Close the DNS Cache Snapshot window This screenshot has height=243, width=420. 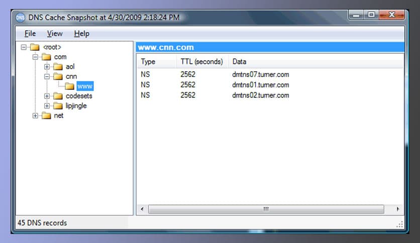391,15
